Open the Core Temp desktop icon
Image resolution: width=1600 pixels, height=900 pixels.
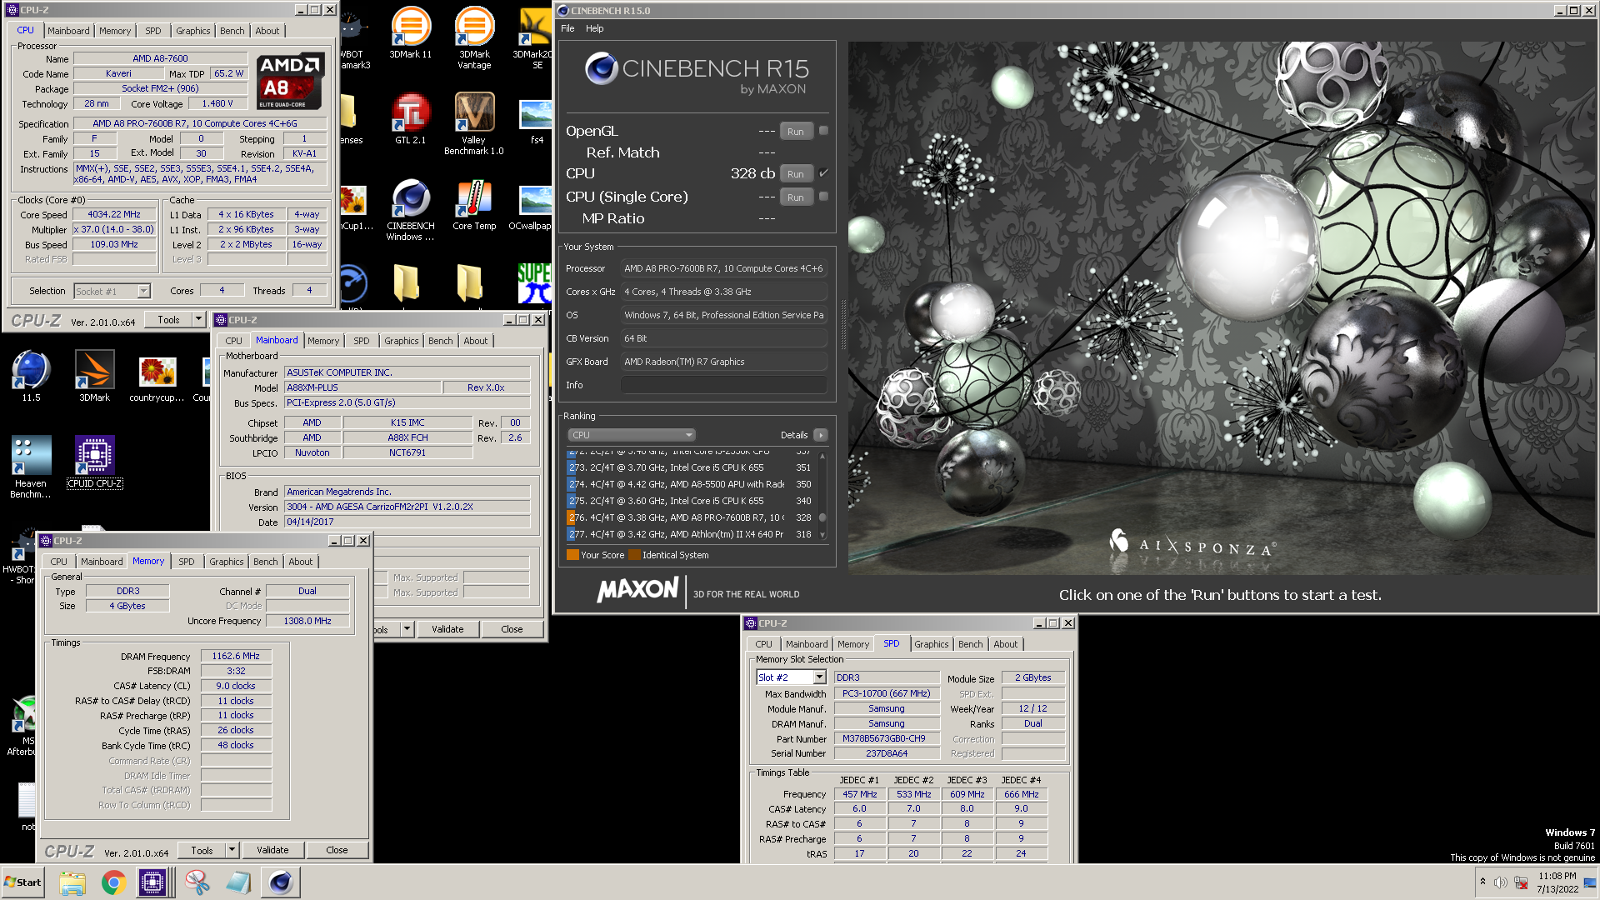[474, 205]
